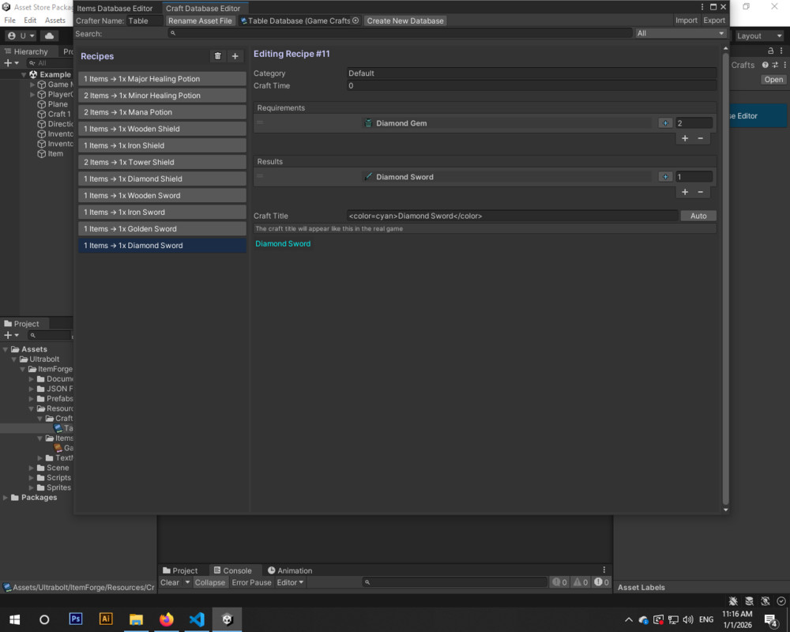Click the cloud services icon in the toolbar

(x=50, y=36)
